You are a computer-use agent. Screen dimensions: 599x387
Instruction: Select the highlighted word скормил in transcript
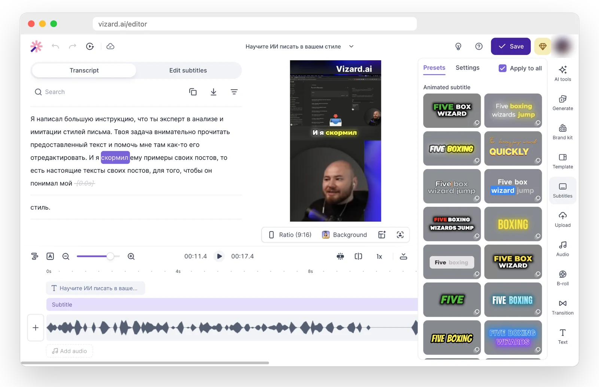click(x=115, y=157)
